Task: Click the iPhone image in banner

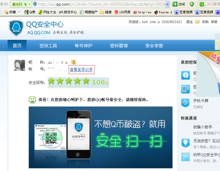Action: 79,135
